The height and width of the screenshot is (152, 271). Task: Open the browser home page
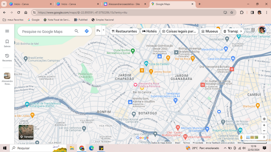coord(26,12)
